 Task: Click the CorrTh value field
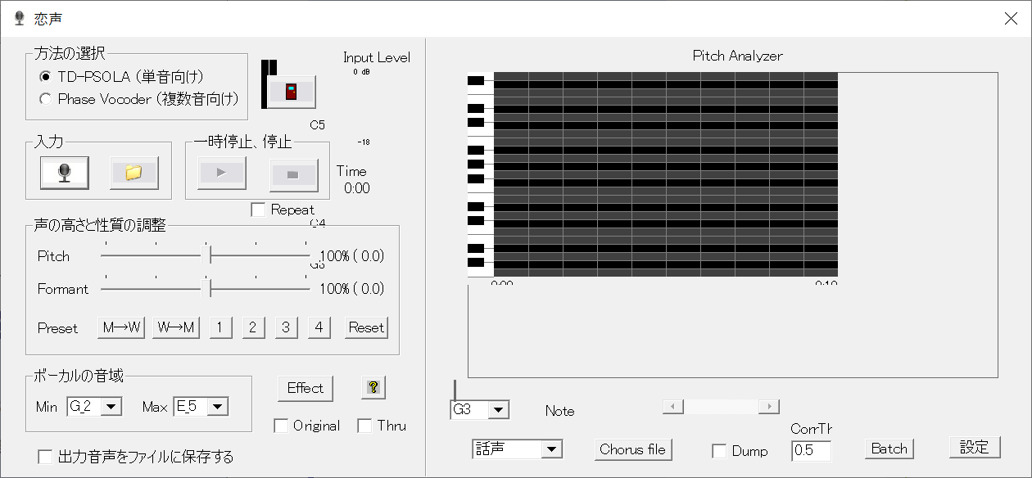(811, 451)
